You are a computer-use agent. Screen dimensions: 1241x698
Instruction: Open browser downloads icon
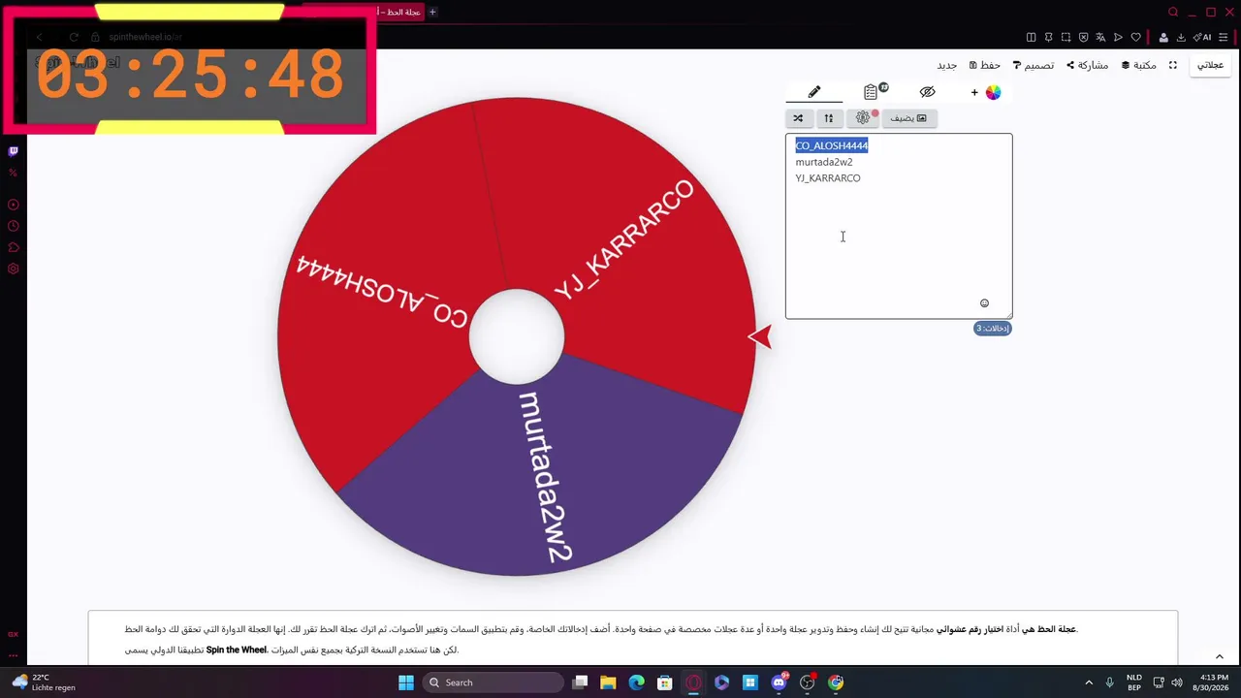click(1181, 37)
